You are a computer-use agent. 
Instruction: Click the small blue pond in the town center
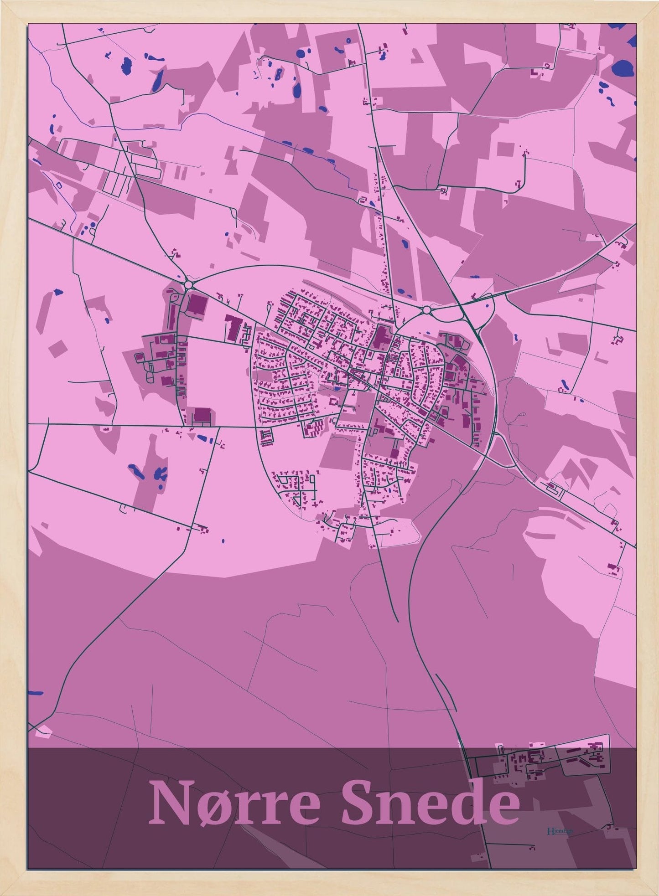pyautogui.click(x=337, y=388)
